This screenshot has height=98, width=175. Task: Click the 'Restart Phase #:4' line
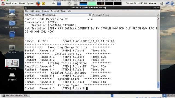65,70
